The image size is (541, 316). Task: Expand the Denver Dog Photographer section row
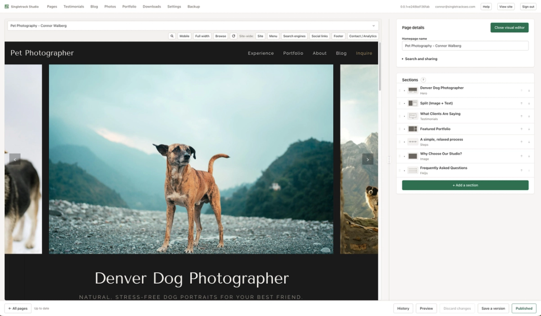tap(404, 91)
